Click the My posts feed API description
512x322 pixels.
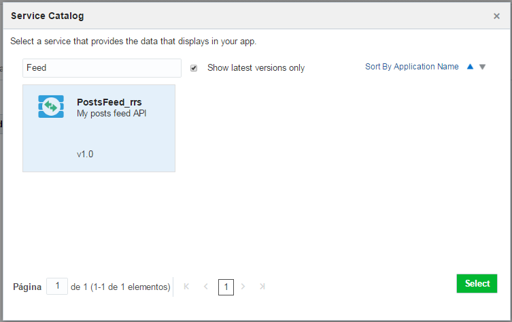[x=112, y=114]
